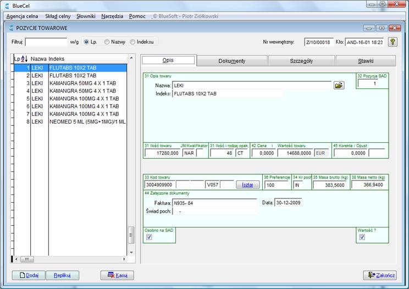Switch to the Stawki tab

(x=366, y=61)
